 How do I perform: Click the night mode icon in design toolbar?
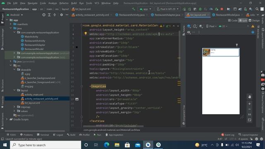[201, 26]
